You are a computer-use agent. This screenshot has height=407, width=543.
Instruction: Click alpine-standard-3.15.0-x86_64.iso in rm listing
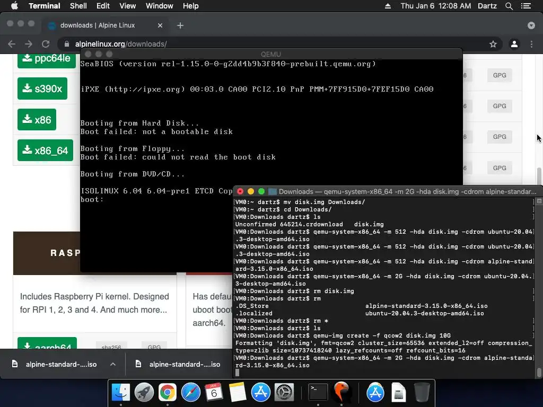point(426,306)
